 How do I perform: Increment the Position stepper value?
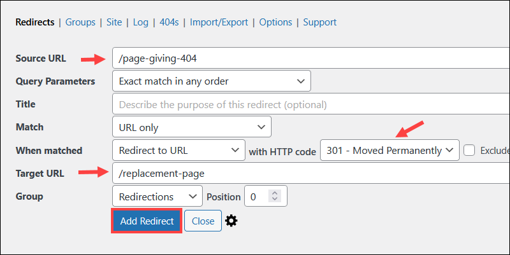275,193
